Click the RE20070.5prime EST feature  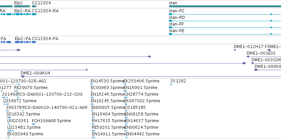tap(16, 91)
